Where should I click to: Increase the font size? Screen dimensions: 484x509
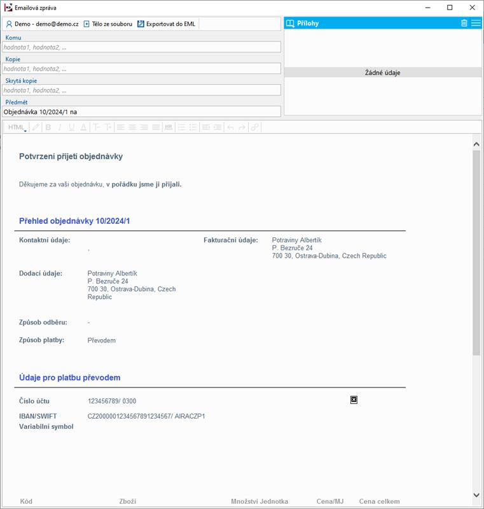[108, 127]
